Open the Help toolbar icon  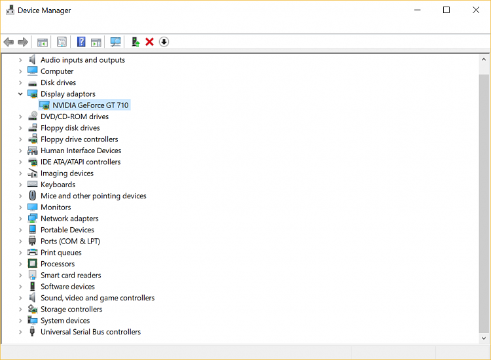pyautogui.click(x=81, y=42)
